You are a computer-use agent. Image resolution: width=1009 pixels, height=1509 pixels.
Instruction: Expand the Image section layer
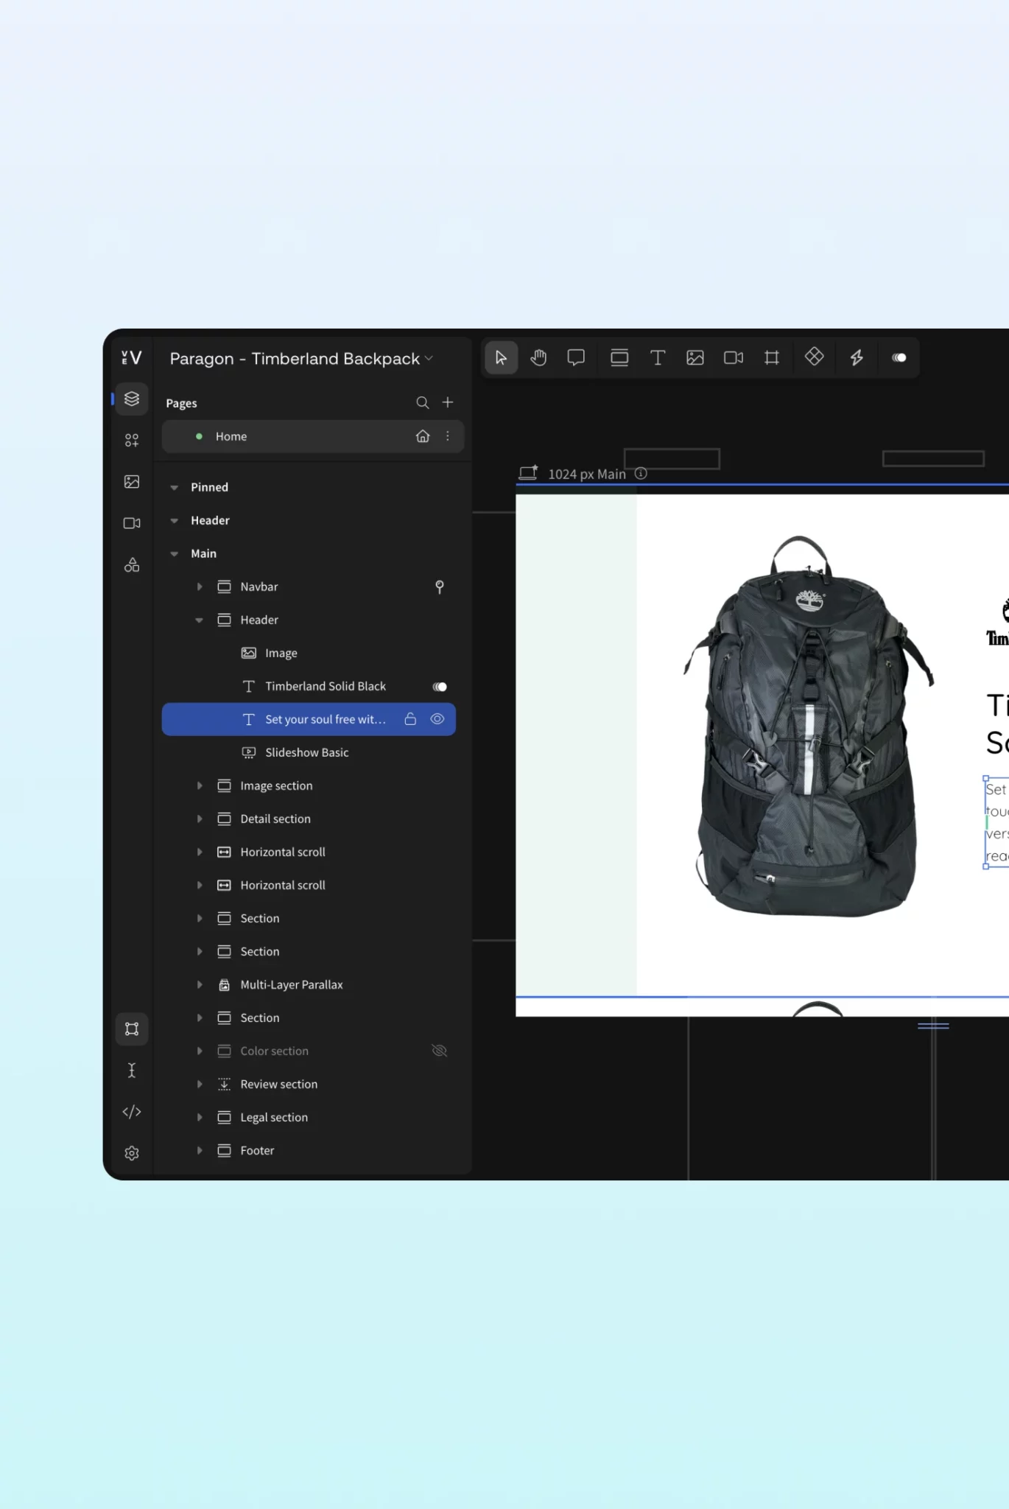(x=200, y=785)
